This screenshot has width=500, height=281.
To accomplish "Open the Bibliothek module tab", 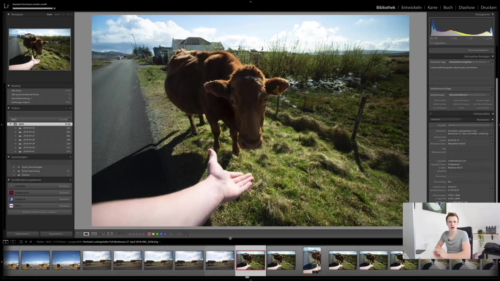I will pyautogui.click(x=385, y=7).
